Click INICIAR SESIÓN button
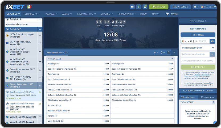Screen dimensions: 221x128 [x=181, y=7]
